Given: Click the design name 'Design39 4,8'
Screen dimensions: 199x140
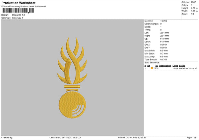Looking at the screenshot, I should click(x=19, y=15).
